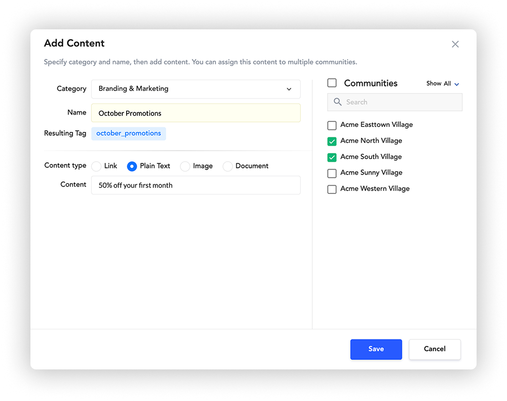Toggle the select-all Communities checkbox
507x401 pixels.
pos(332,83)
